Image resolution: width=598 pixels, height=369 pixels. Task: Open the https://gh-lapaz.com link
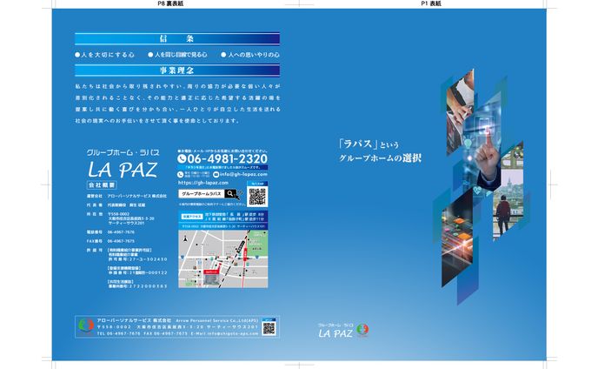pyautogui.click(x=203, y=183)
